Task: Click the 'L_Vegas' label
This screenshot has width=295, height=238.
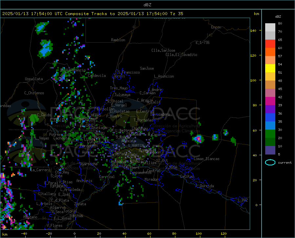Action: click(42, 138)
